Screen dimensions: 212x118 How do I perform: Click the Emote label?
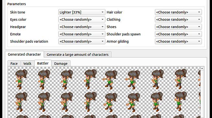[16, 34]
